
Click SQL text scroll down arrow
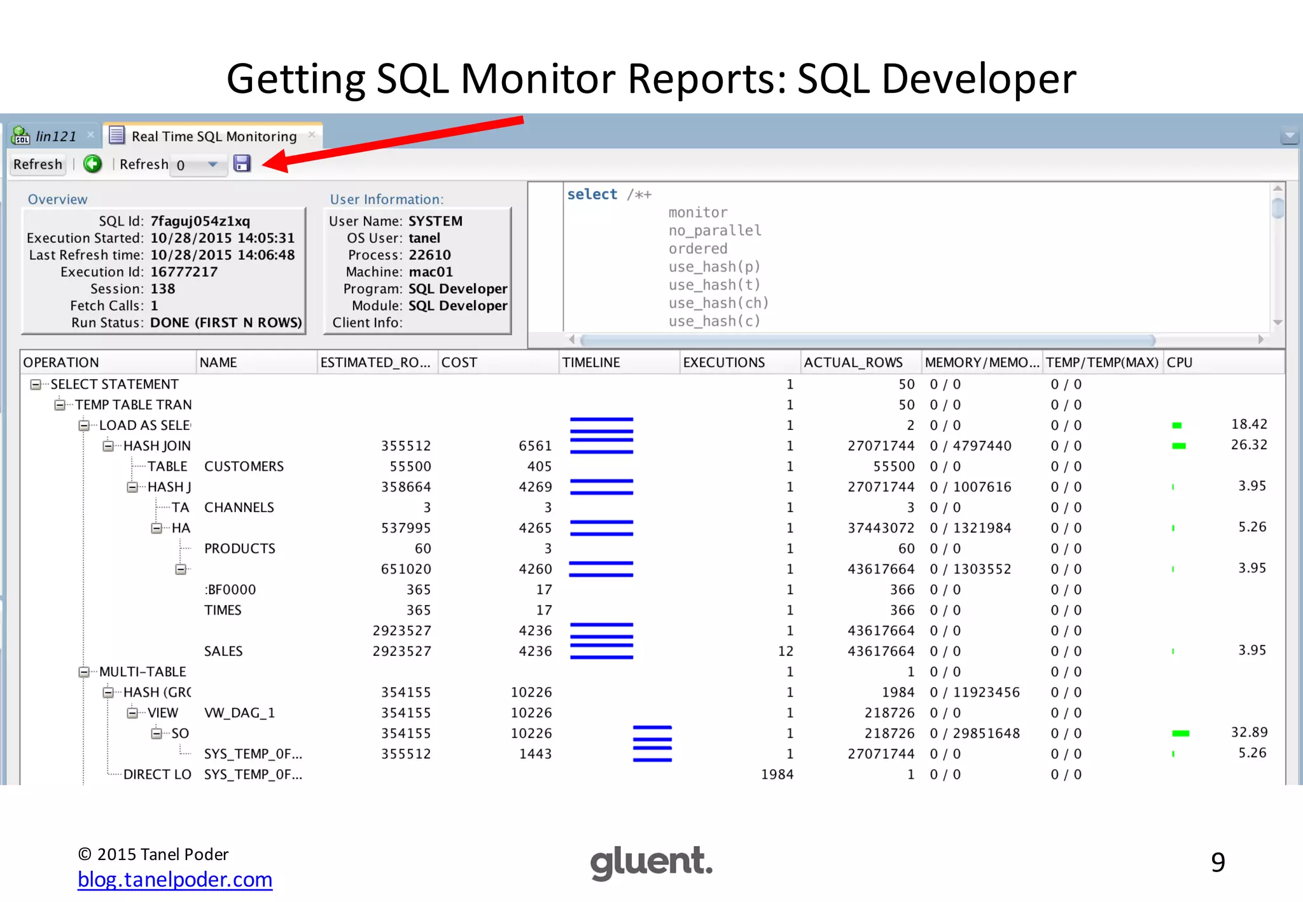coord(1278,323)
